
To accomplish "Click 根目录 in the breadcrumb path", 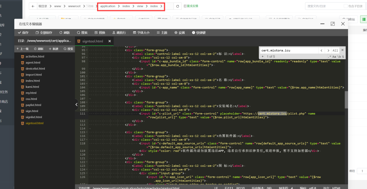I will coord(43,6).
